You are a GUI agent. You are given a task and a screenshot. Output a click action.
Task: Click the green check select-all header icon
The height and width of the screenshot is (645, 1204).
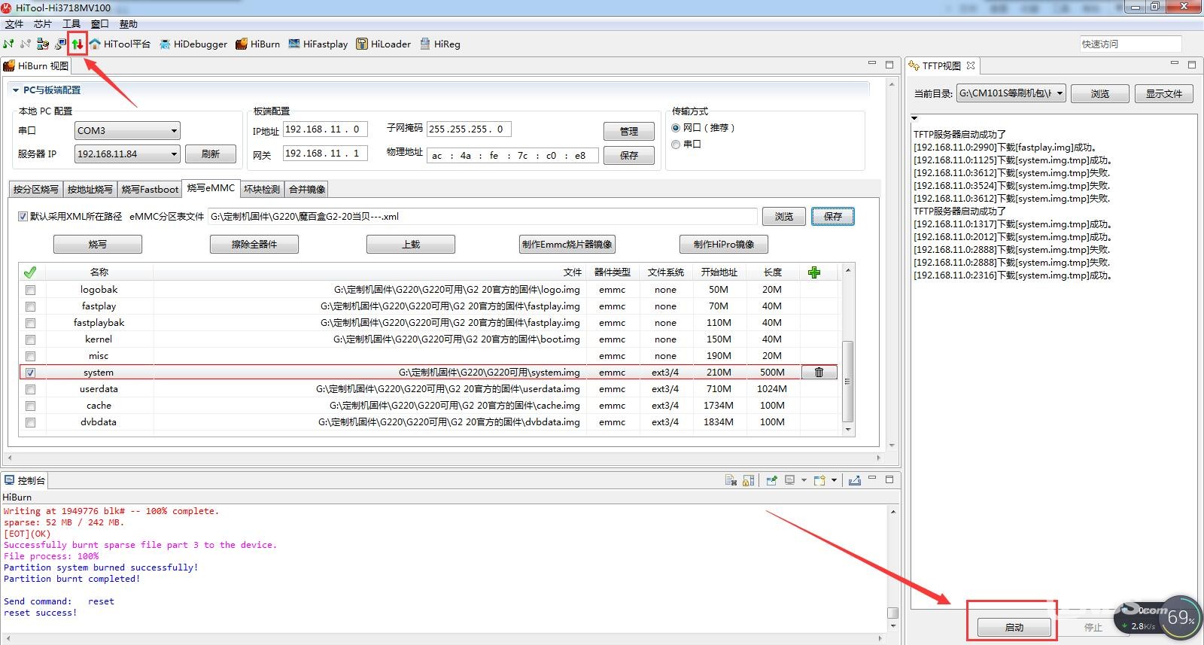coord(30,272)
